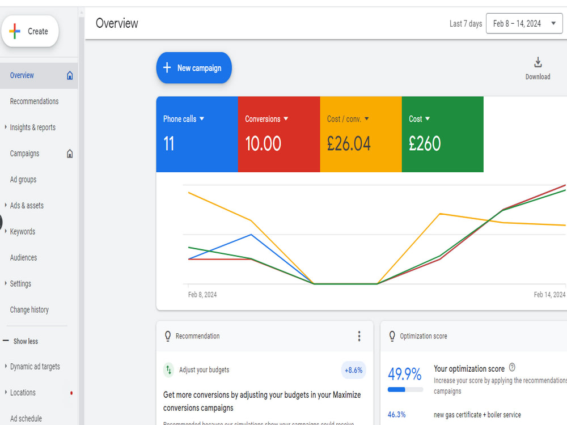567x425 pixels.
Task: Click the Create plus button
Action: [x=30, y=31]
